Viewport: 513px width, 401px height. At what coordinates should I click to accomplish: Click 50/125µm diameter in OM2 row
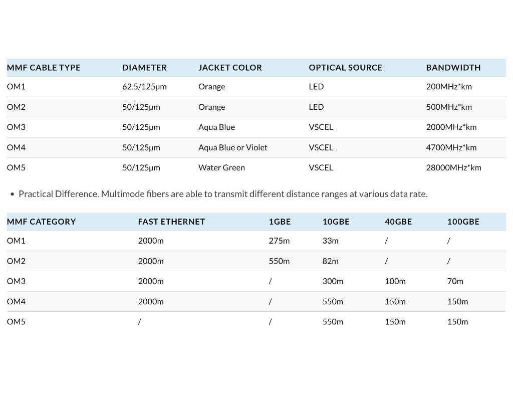coord(141,107)
